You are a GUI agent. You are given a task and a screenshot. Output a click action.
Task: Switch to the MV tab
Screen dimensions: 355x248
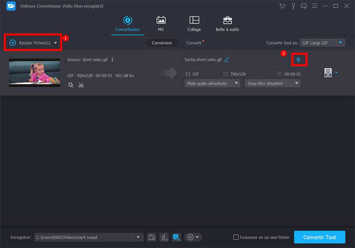(161, 24)
